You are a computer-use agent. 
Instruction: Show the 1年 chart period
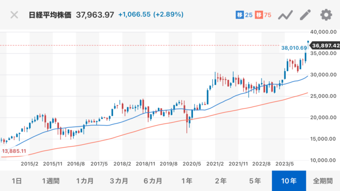click(187, 181)
